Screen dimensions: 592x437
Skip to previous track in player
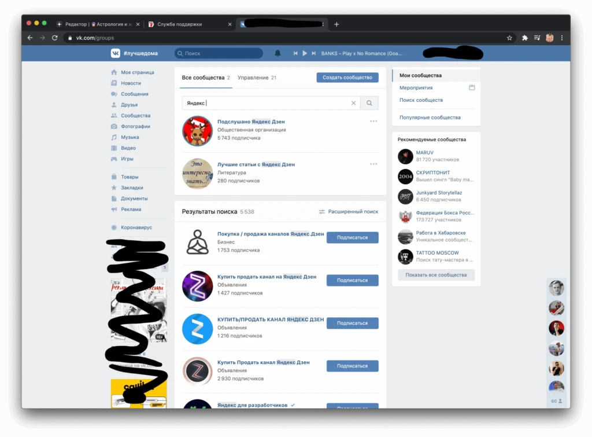click(x=295, y=53)
